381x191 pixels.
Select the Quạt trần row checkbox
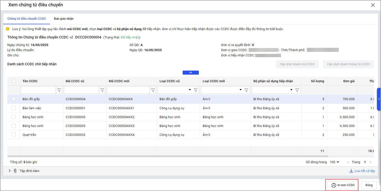[14, 135]
